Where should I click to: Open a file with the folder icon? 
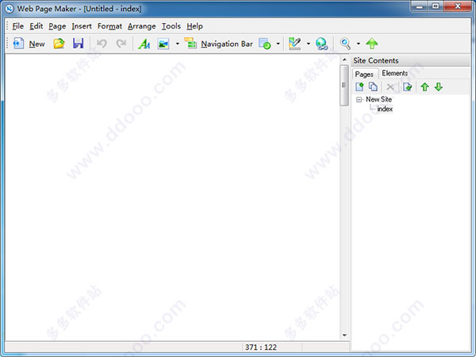click(x=59, y=44)
